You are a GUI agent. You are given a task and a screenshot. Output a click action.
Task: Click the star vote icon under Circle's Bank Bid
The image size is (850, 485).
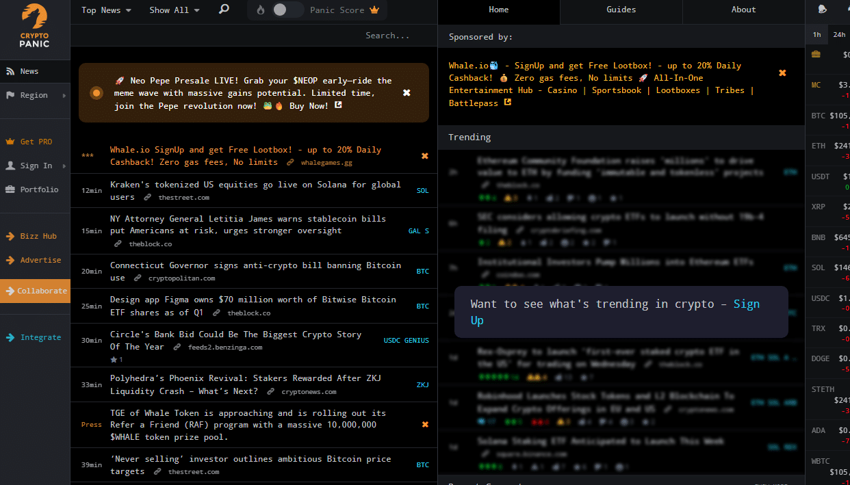(x=114, y=359)
